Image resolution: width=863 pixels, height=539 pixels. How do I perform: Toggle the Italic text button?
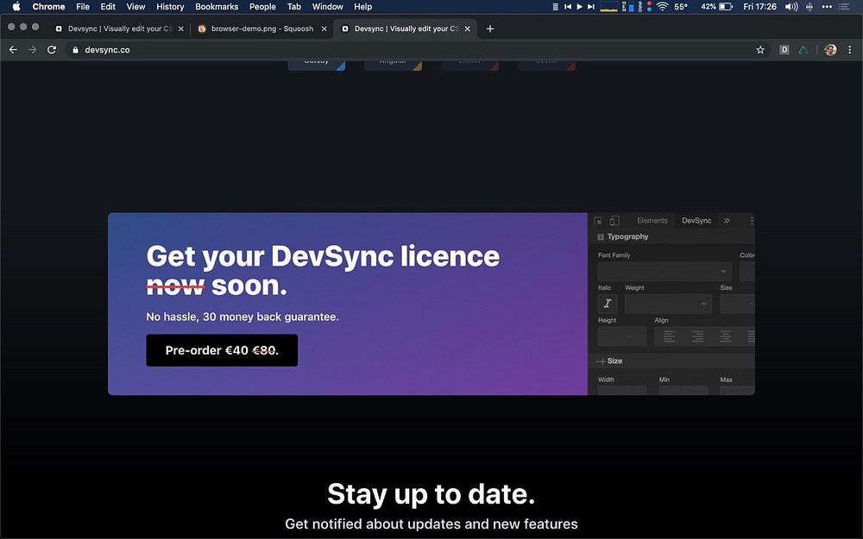point(608,304)
